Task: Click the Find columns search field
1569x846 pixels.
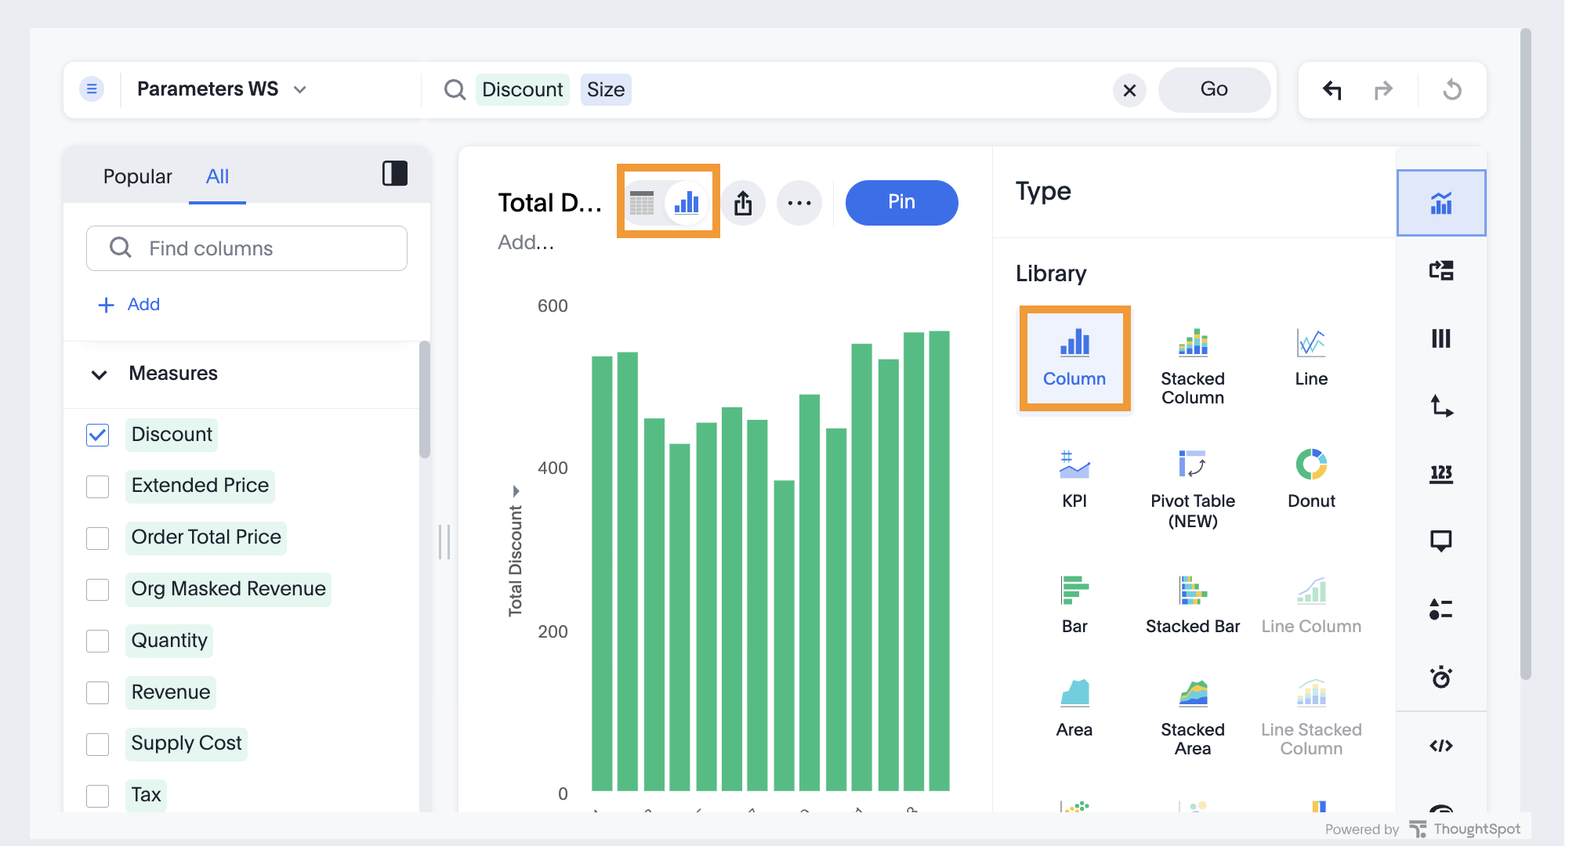Action: (x=246, y=248)
